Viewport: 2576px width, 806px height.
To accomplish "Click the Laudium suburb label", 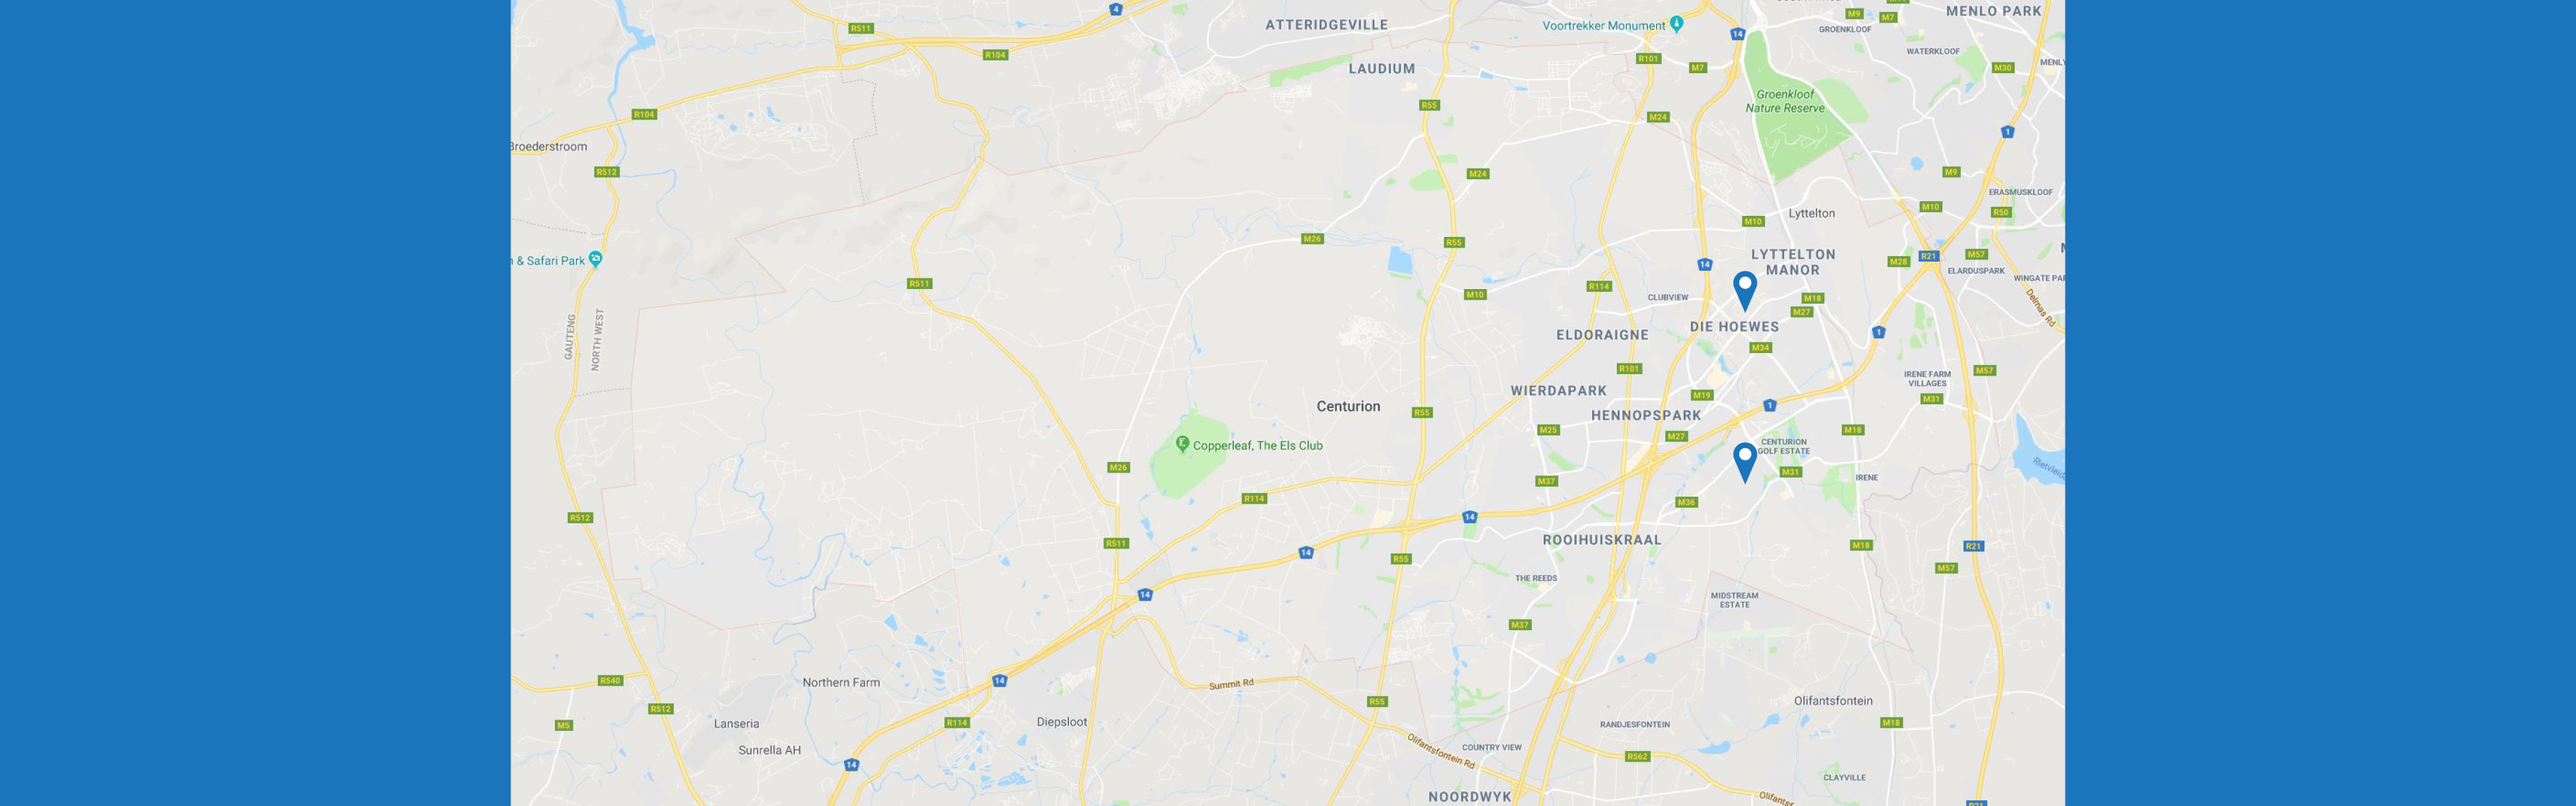I will 1381,69.
